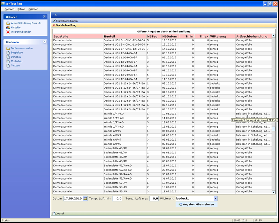Expand the Festbetonprüfungen section
The image size is (279, 223).
164,21
